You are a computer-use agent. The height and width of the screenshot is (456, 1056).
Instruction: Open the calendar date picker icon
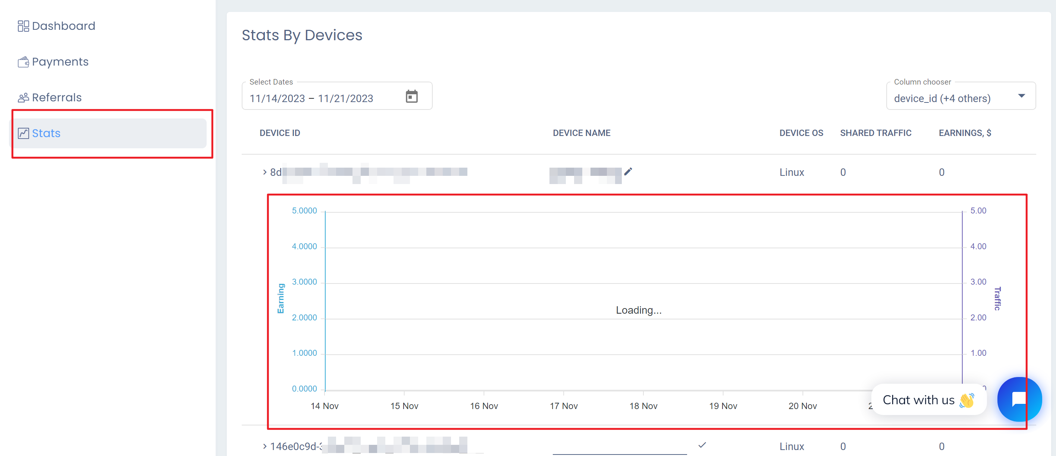[x=411, y=96]
